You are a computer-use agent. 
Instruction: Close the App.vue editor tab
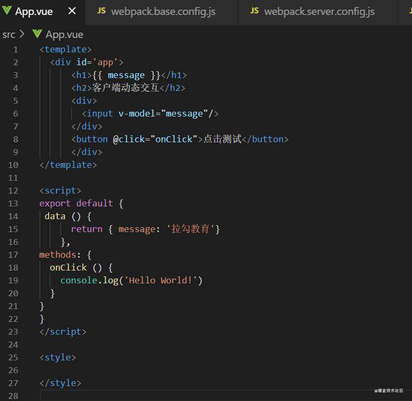(x=72, y=11)
